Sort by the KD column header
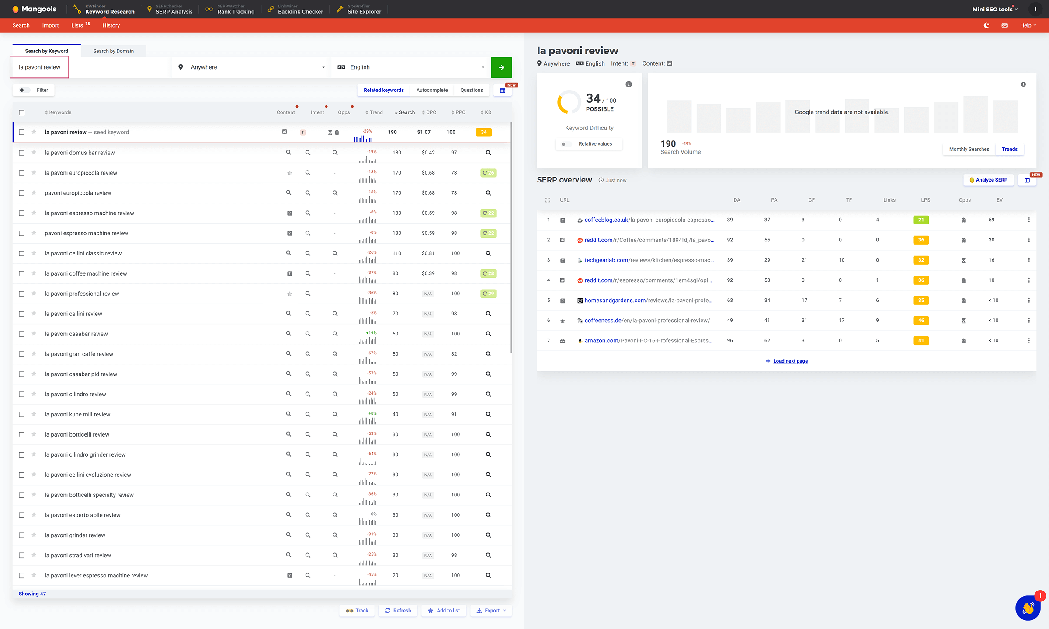Screen dimensions: 1049x629 coord(486,112)
